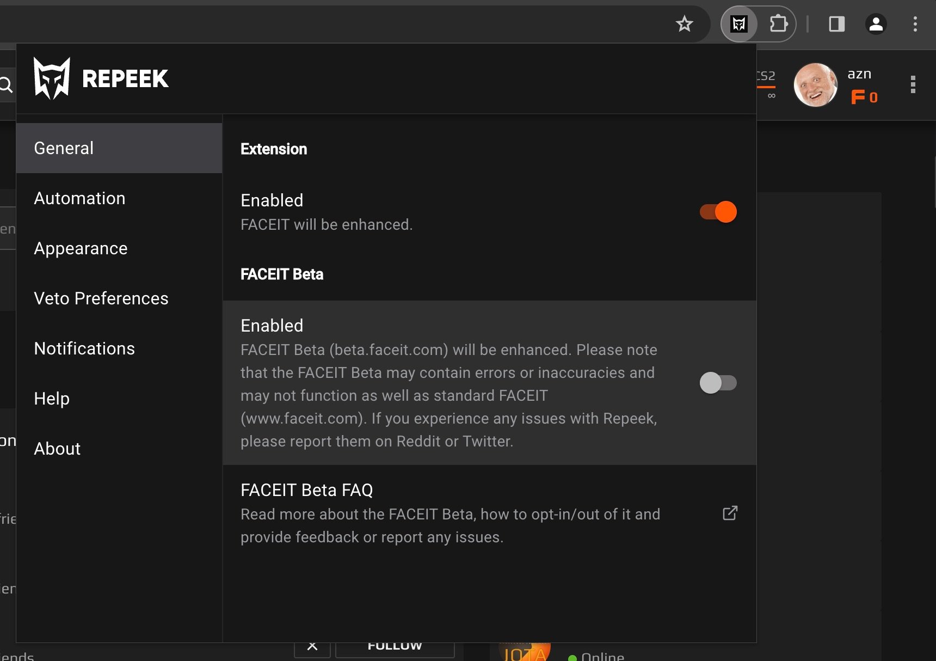Screen dimensions: 936x661
Task: Open the Chrome profile avatar menu
Action: [x=876, y=24]
